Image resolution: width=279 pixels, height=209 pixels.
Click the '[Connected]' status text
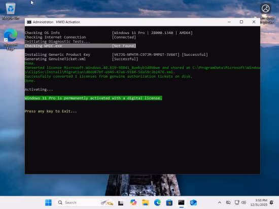click(x=124, y=37)
